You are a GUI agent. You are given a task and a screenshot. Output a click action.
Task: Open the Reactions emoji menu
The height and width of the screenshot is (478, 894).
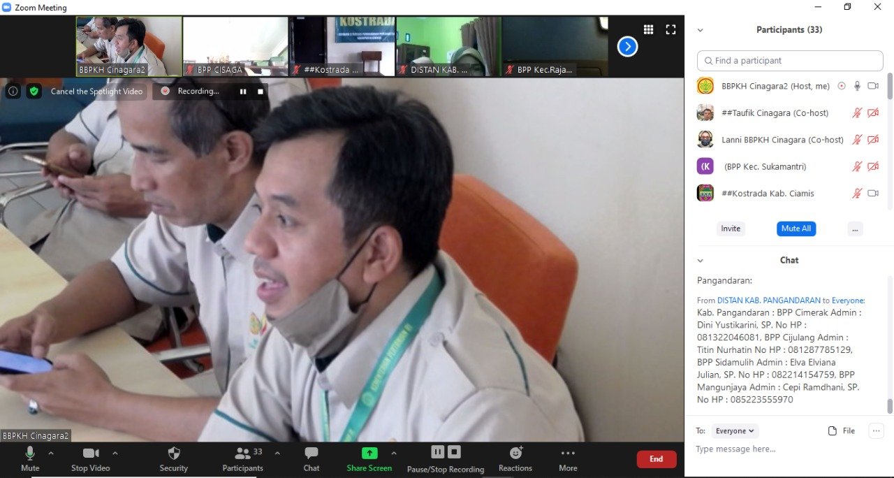(x=515, y=454)
